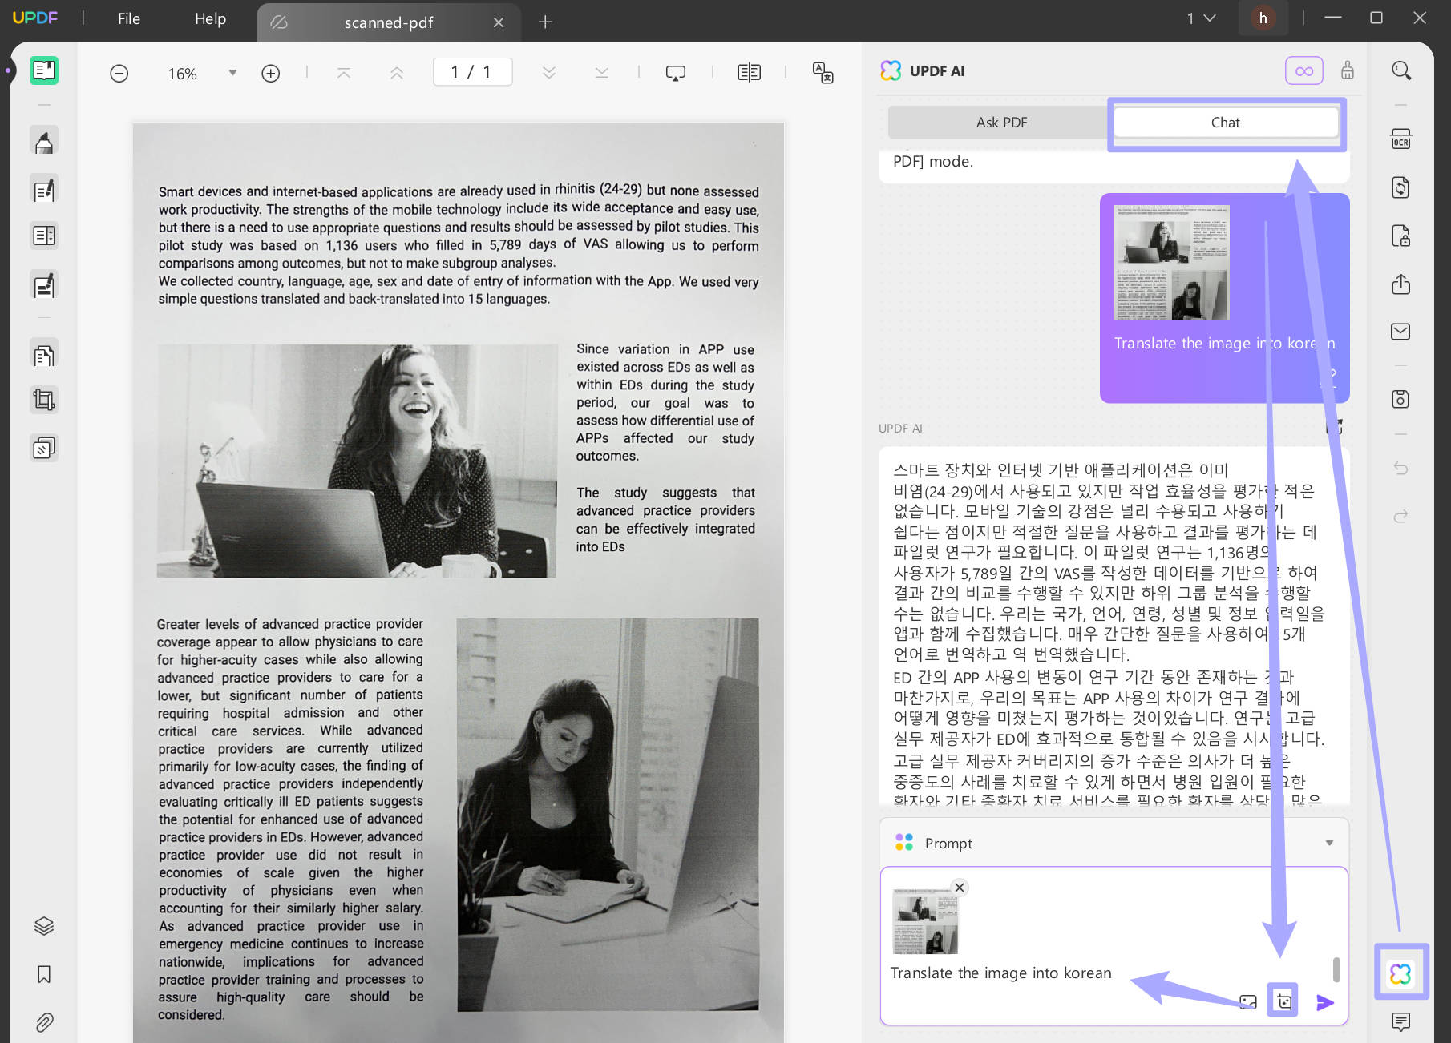Select the Translate tool in top toolbar

coord(823,72)
